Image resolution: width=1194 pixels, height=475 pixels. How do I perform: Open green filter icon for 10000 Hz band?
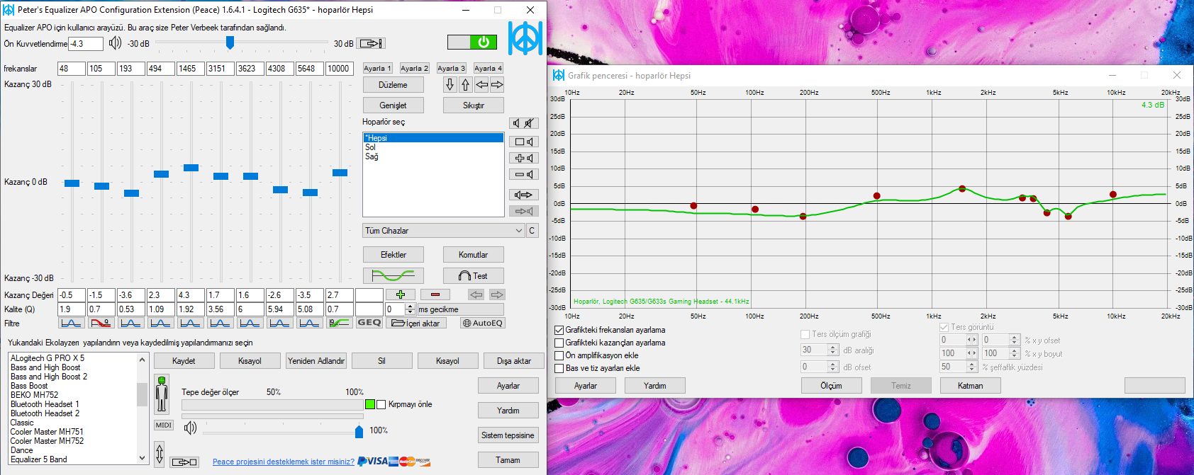[x=339, y=323]
